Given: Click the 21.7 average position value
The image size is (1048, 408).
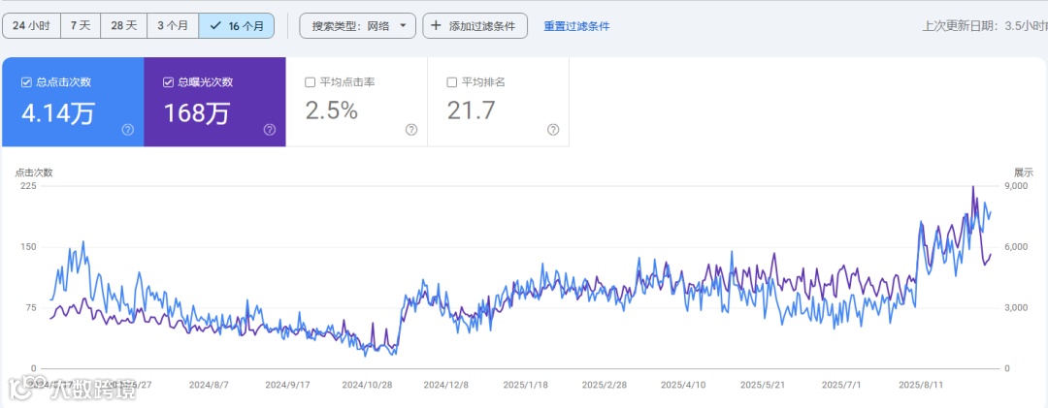Looking at the screenshot, I should tap(472, 110).
